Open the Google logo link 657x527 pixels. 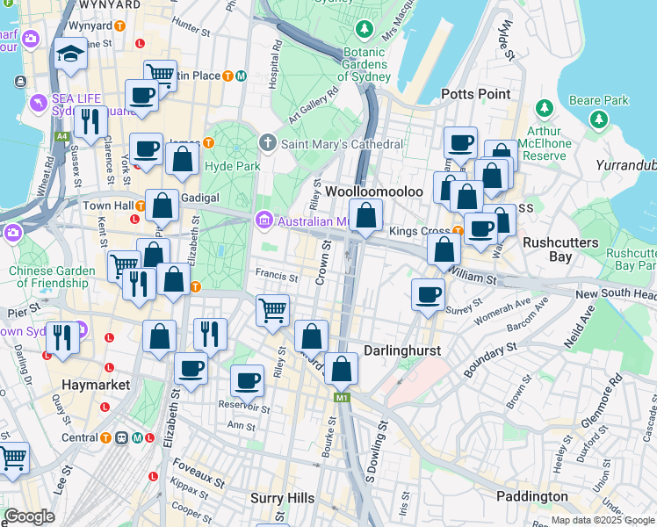pos(29,516)
